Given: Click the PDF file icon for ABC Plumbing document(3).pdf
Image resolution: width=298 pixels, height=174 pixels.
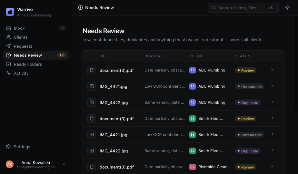Looking at the screenshot, I should 92,70.
